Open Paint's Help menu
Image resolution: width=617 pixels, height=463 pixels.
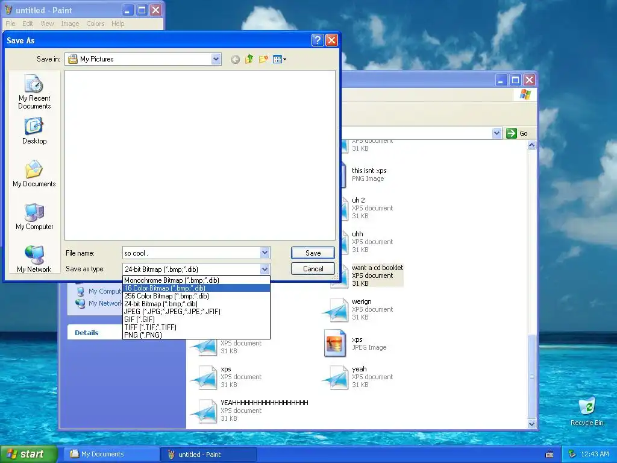click(x=117, y=24)
